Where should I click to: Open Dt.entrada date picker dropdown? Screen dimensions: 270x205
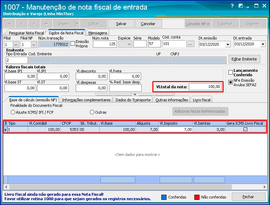click(x=263, y=44)
